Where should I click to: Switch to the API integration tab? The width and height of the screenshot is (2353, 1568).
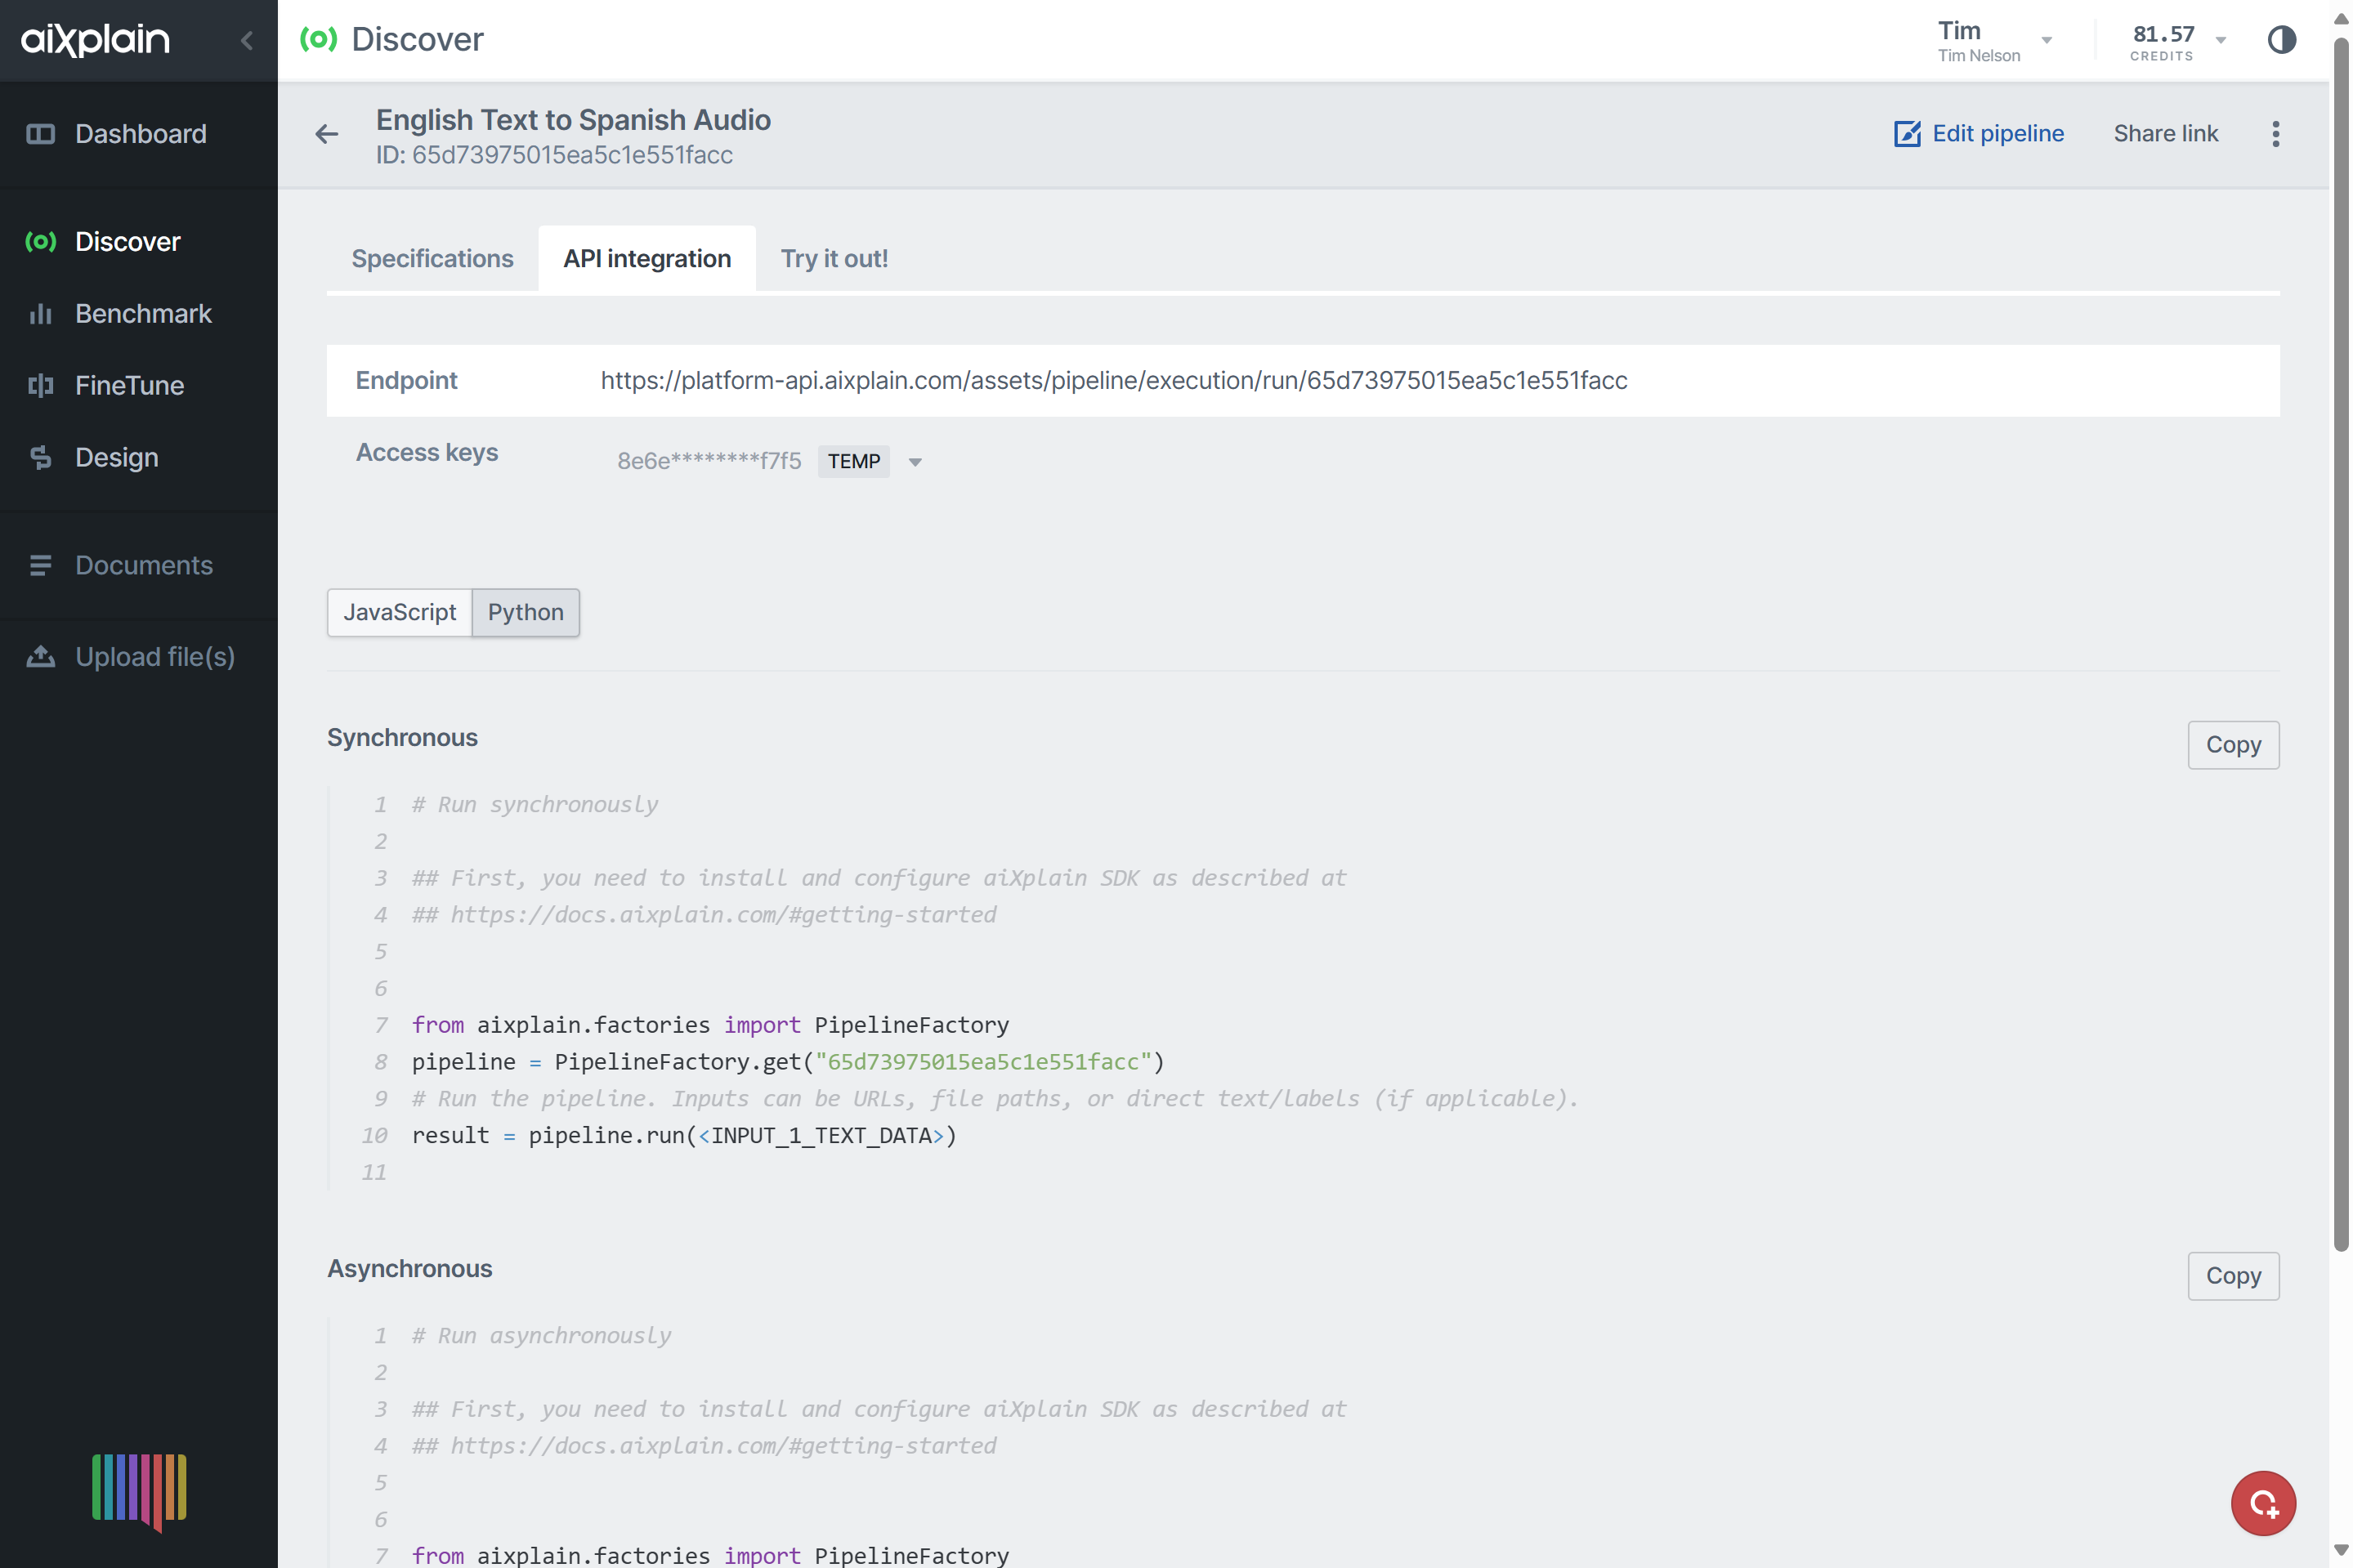[647, 259]
